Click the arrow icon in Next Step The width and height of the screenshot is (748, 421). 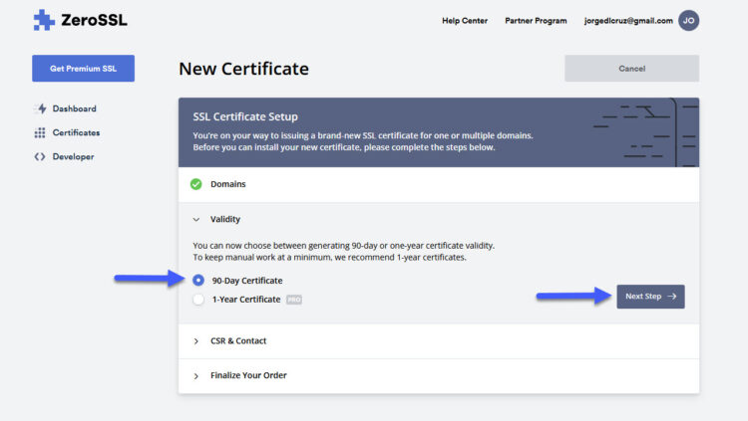pos(672,297)
